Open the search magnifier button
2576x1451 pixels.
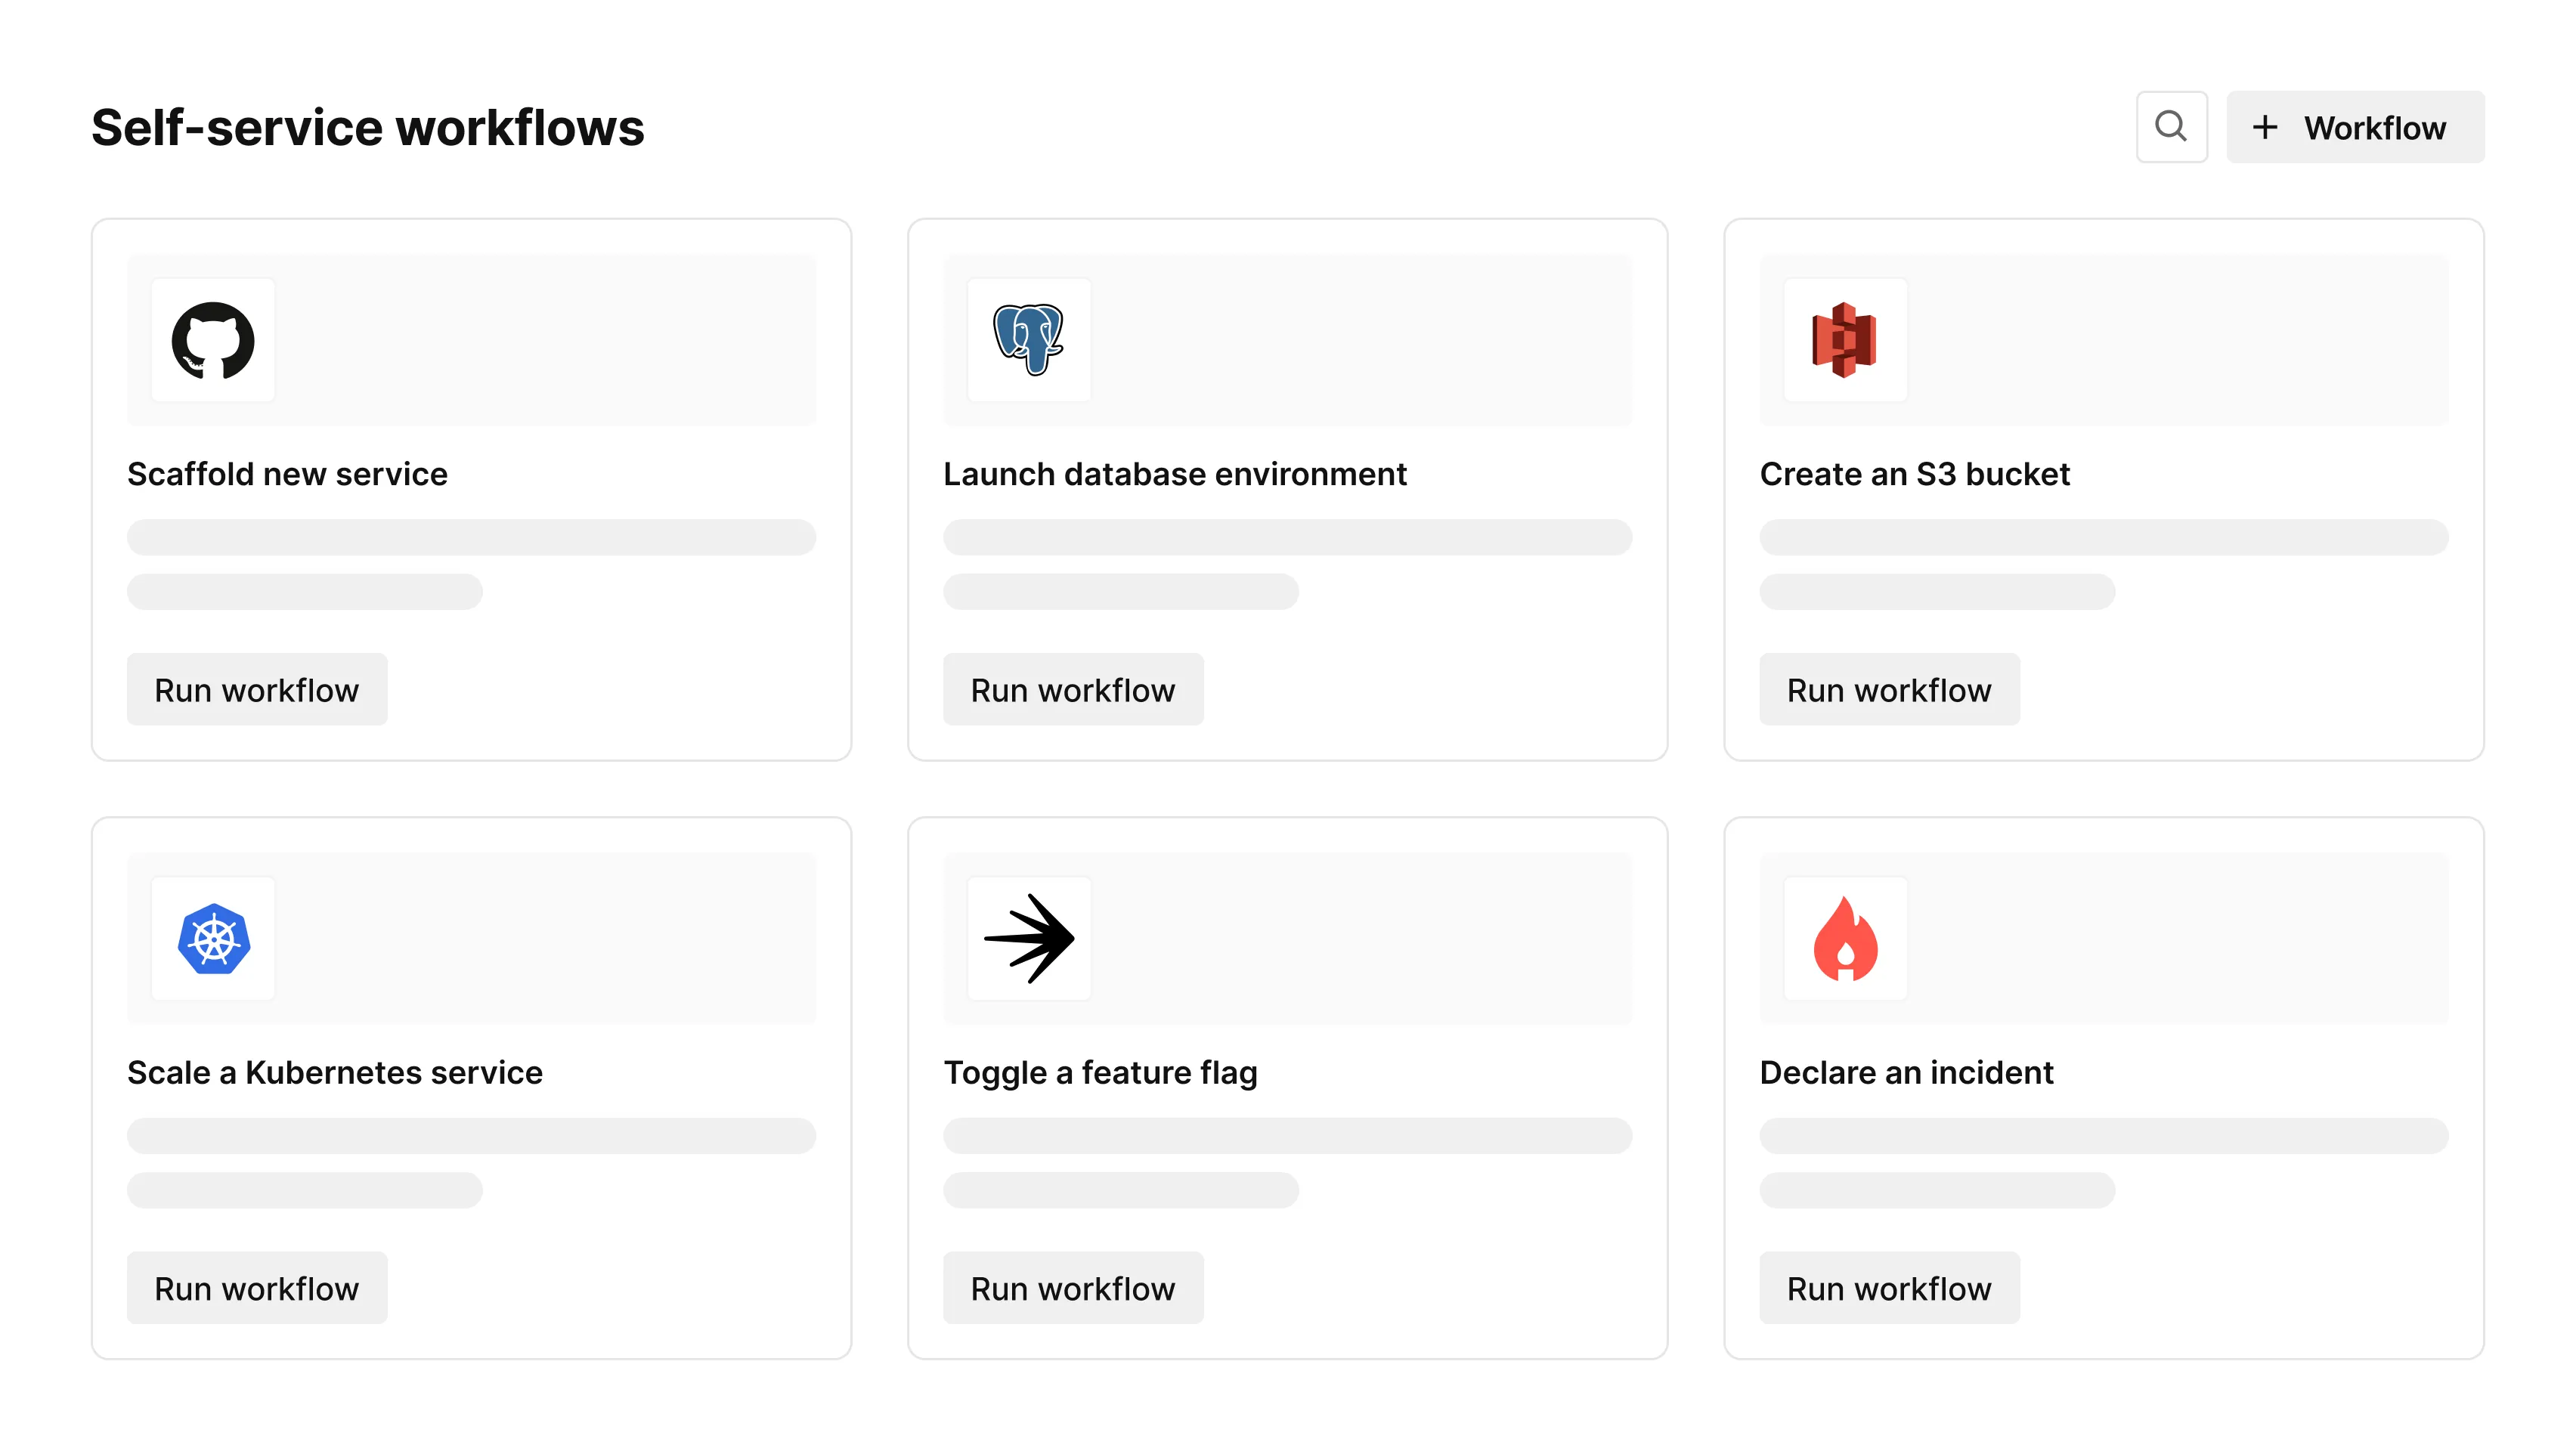pos(2171,127)
